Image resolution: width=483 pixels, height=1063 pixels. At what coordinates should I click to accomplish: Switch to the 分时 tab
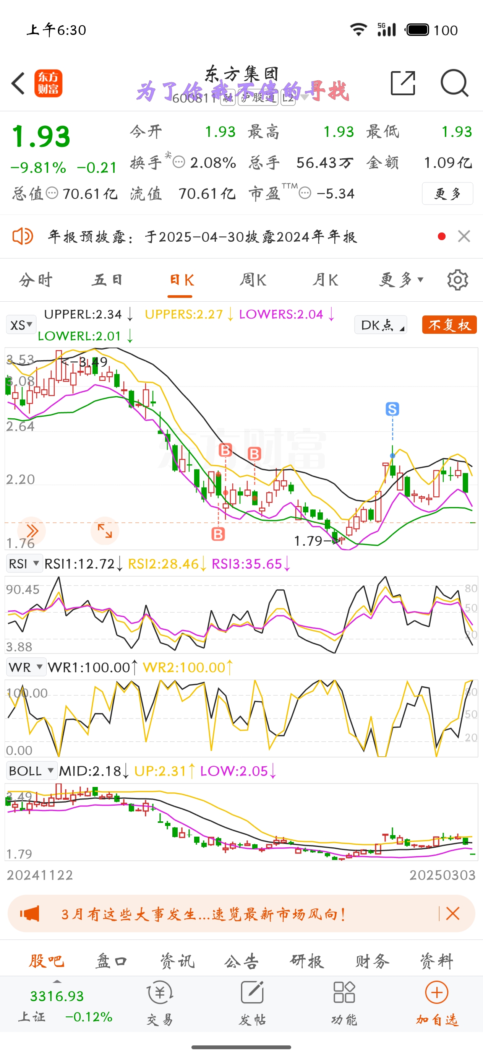[36, 280]
